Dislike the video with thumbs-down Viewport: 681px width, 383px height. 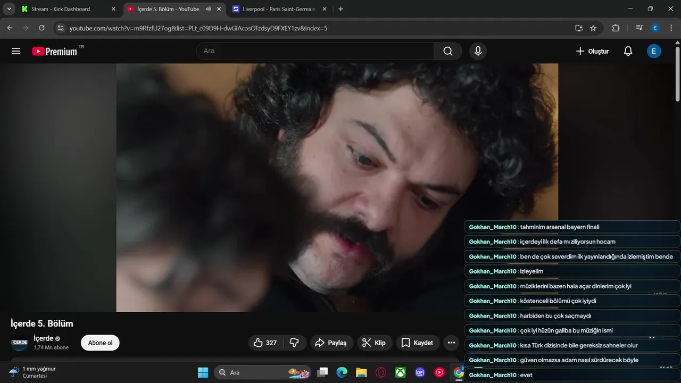pyautogui.click(x=295, y=343)
